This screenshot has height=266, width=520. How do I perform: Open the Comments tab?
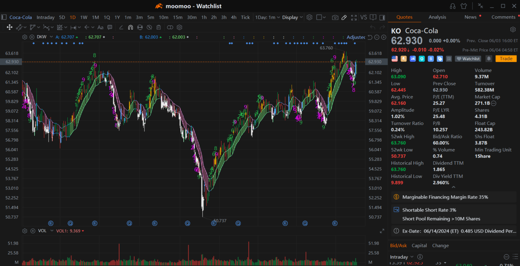click(503, 17)
